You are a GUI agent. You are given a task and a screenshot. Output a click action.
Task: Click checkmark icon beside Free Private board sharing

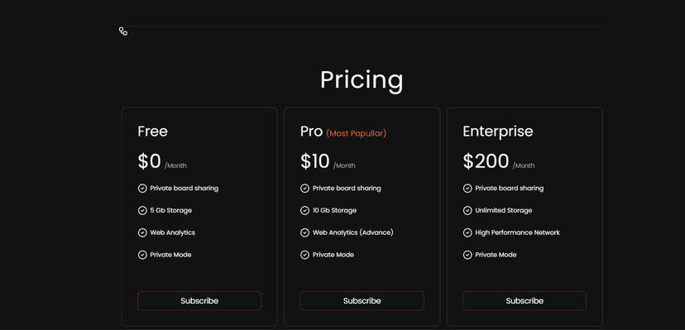(142, 188)
